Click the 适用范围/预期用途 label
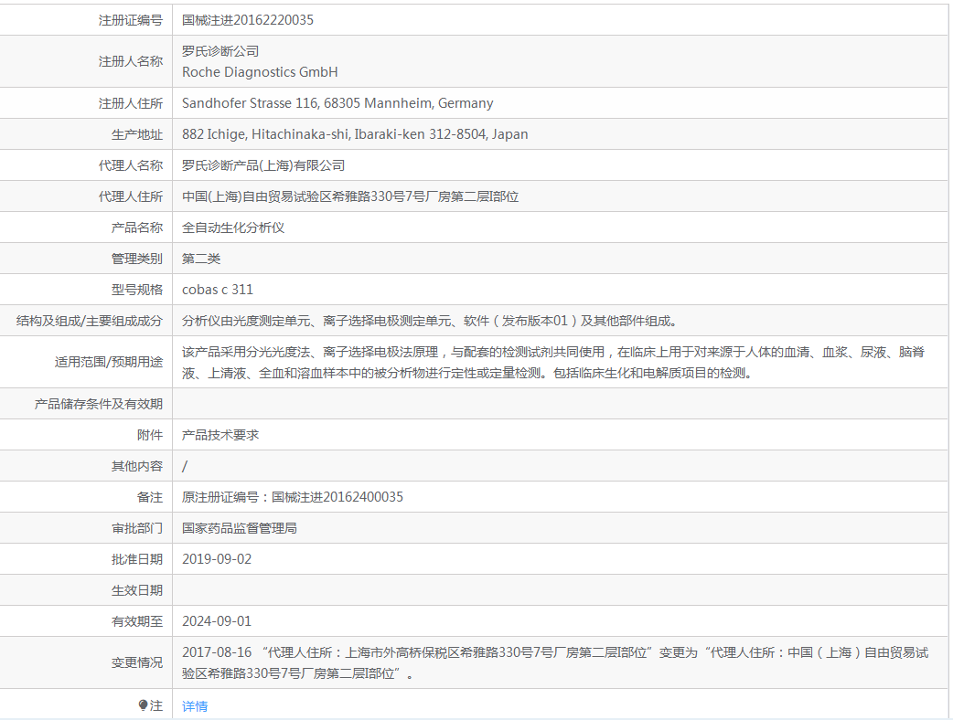This screenshot has width=953, height=720. pyautogui.click(x=109, y=363)
